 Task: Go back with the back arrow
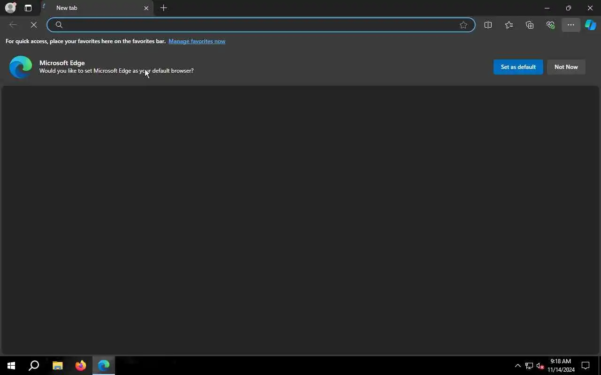pos(13,25)
